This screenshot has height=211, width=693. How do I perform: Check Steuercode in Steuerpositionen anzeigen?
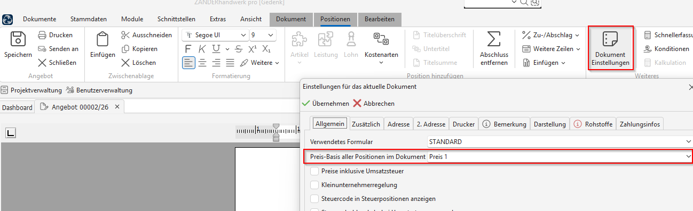click(314, 199)
